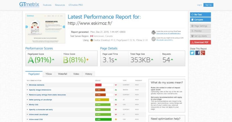This screenshot has height=122, width=232.
Task: Click the left arrow on site thumbnail
Action: 27,27
